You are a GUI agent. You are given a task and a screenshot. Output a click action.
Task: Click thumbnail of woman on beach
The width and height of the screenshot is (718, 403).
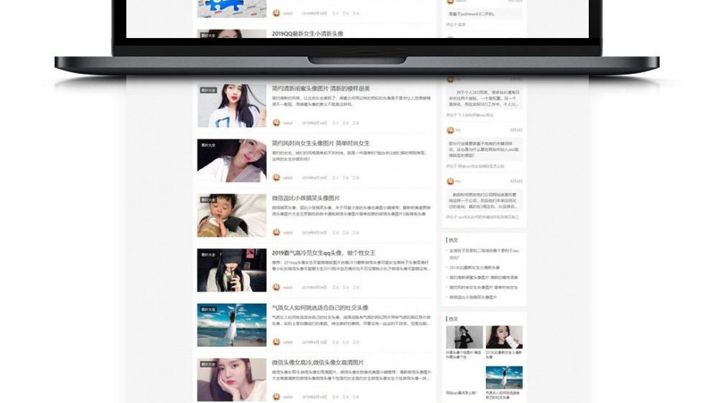coord(232,326)
